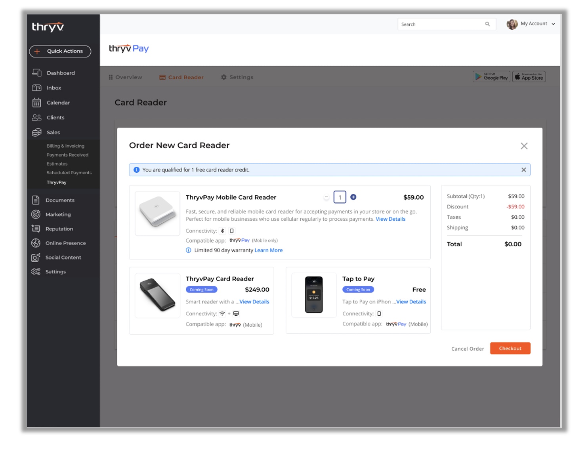Screen dimensions: 588x450
Task: Open the Inbox sidebar icon
Action: click(36, 88)
